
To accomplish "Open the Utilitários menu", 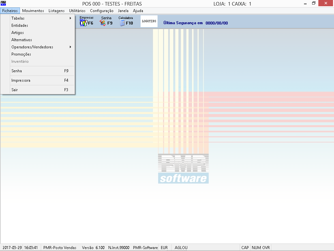I will [x=77, y=11].
